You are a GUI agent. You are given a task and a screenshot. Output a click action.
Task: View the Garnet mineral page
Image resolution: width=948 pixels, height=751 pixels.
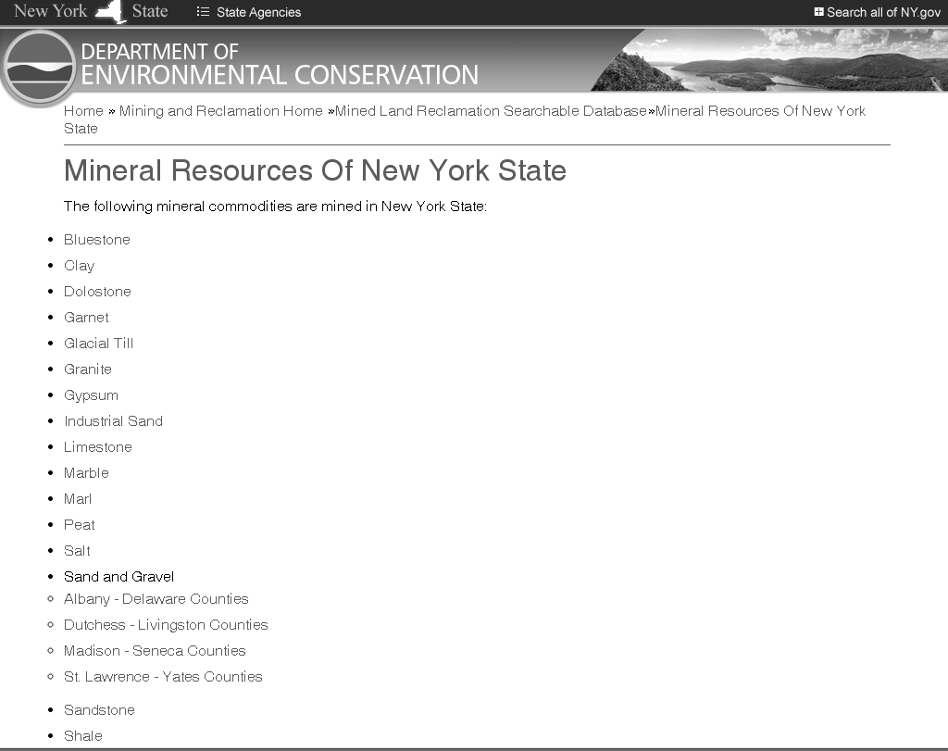[x=86, y=318]
